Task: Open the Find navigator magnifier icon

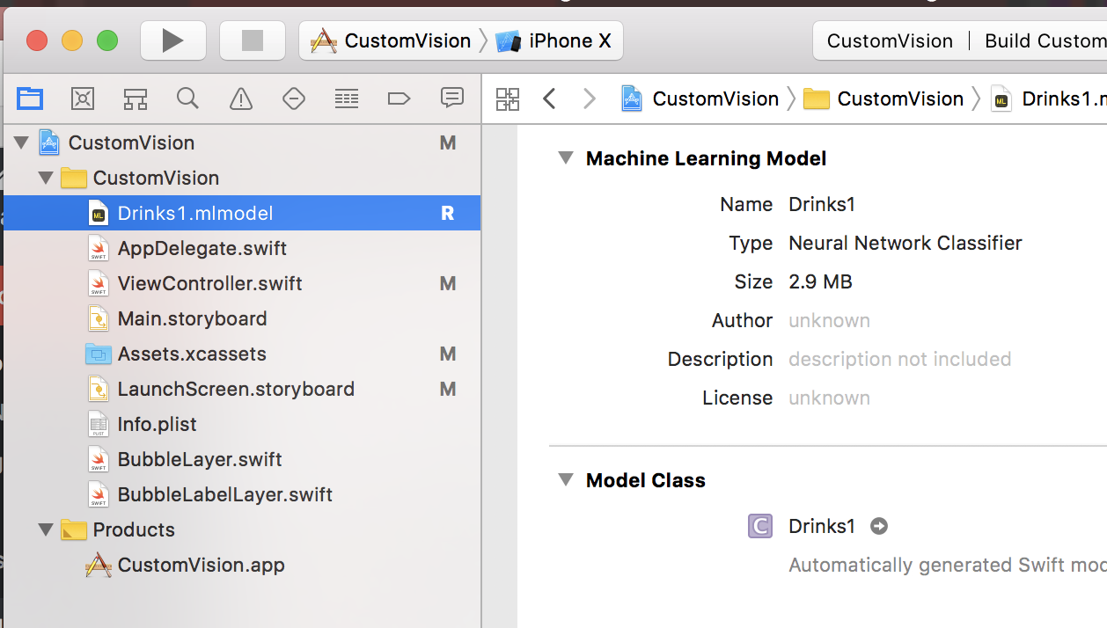Action: click(187, 99)
